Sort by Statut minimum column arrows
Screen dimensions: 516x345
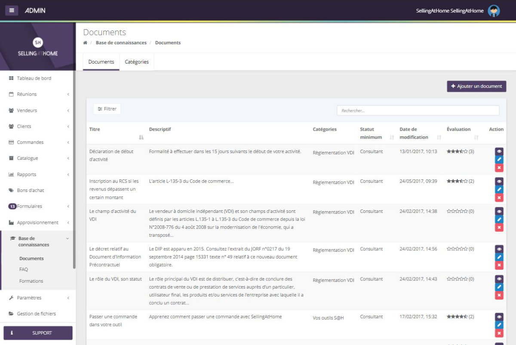pos(391,137)
